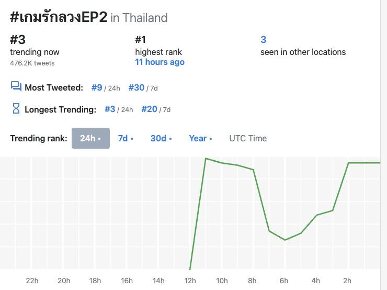The image size is (387, 290).
Task: Click the 12h label on time axis
Action: (x=190, y=281)
